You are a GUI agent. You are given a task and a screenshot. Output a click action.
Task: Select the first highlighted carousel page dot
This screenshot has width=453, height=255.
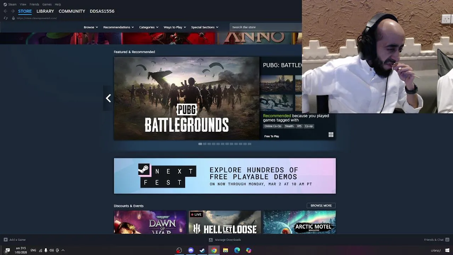(200, 144)
